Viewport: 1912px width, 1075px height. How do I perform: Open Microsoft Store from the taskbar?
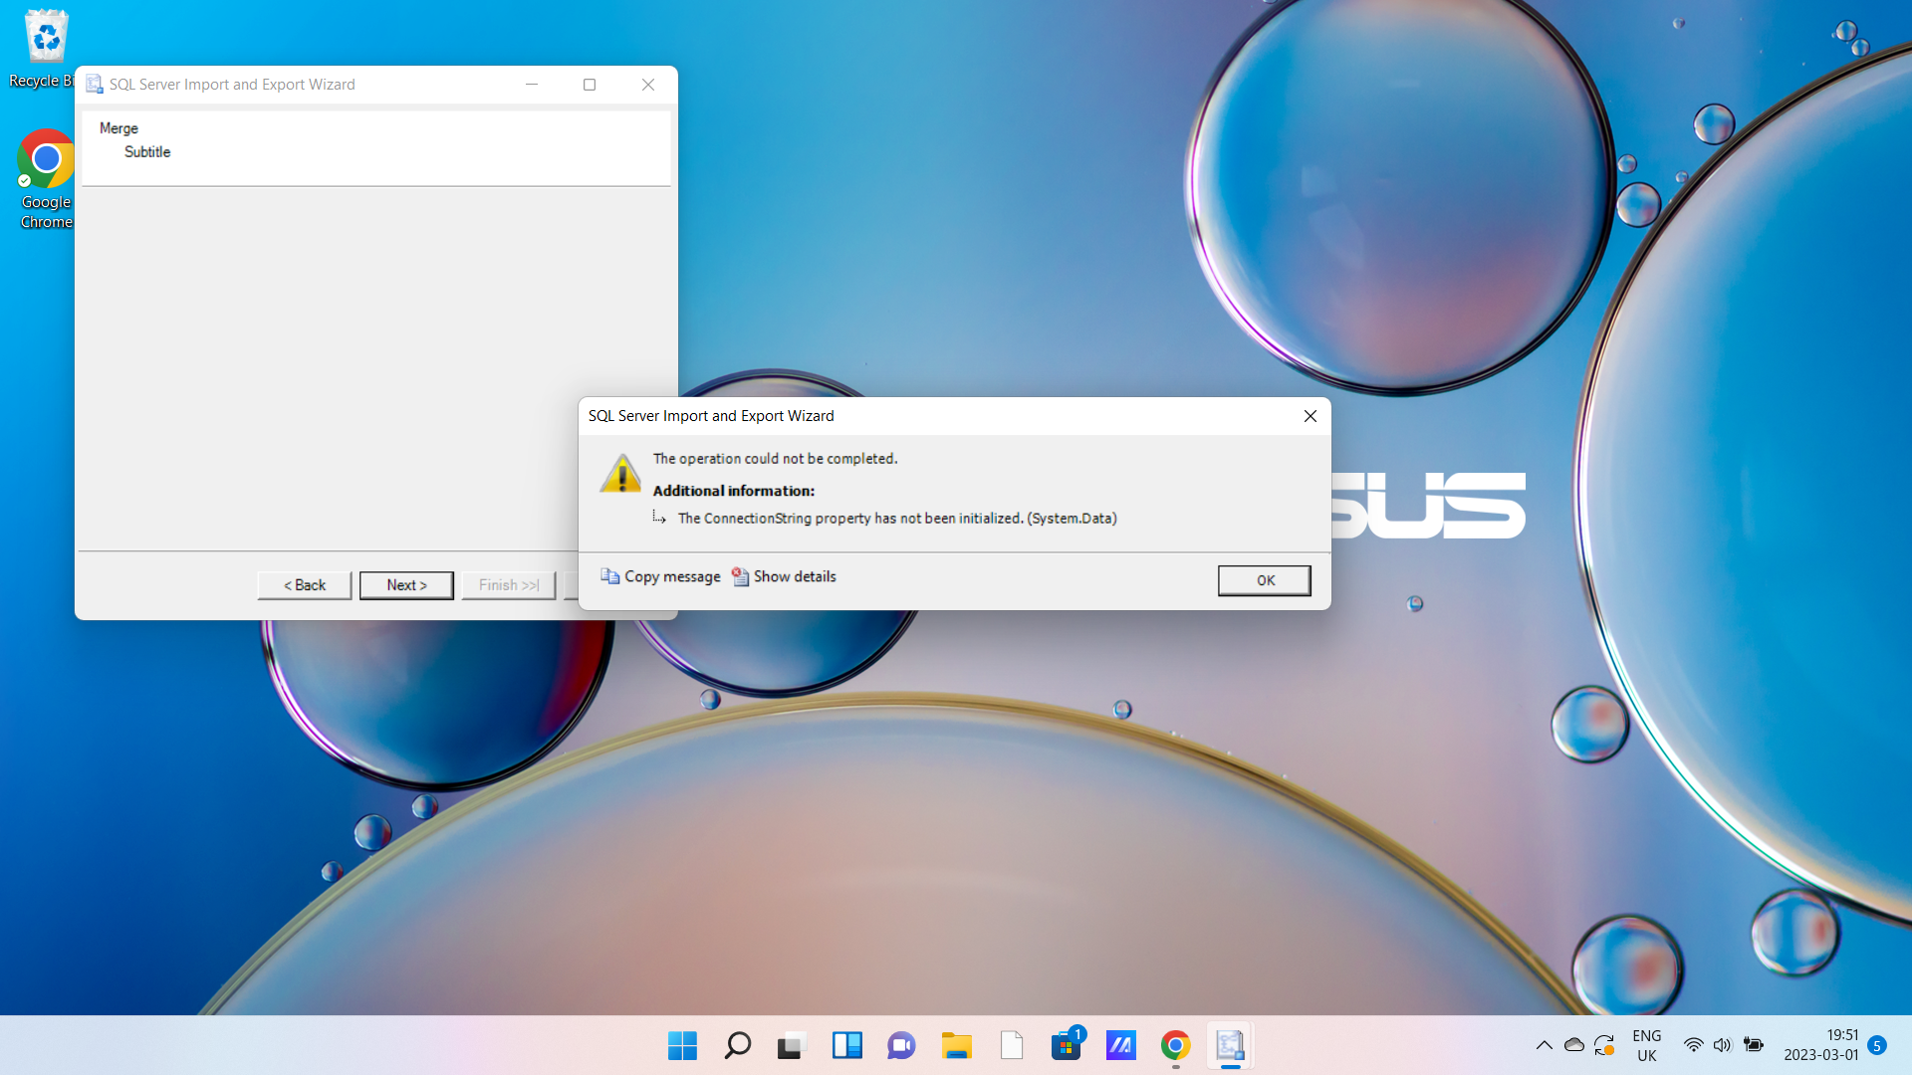point(1067,1045)
